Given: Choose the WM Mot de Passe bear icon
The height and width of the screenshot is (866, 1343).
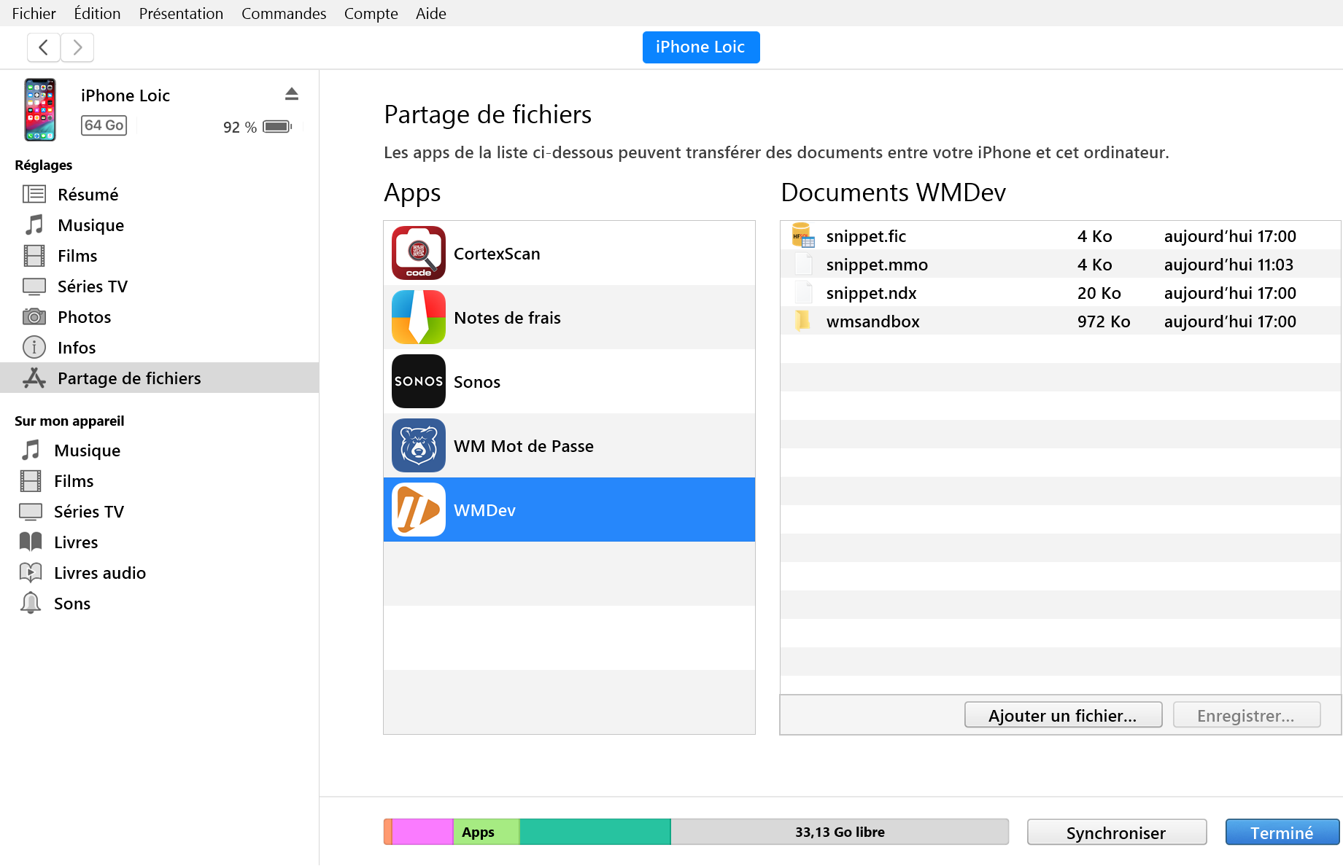Looking at the screenshot, I should (x=418, y=445).
